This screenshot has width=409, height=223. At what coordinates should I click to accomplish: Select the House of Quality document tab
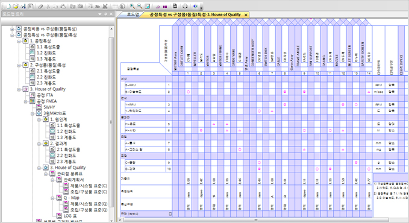pyautogui.click(x=195, y=14)
